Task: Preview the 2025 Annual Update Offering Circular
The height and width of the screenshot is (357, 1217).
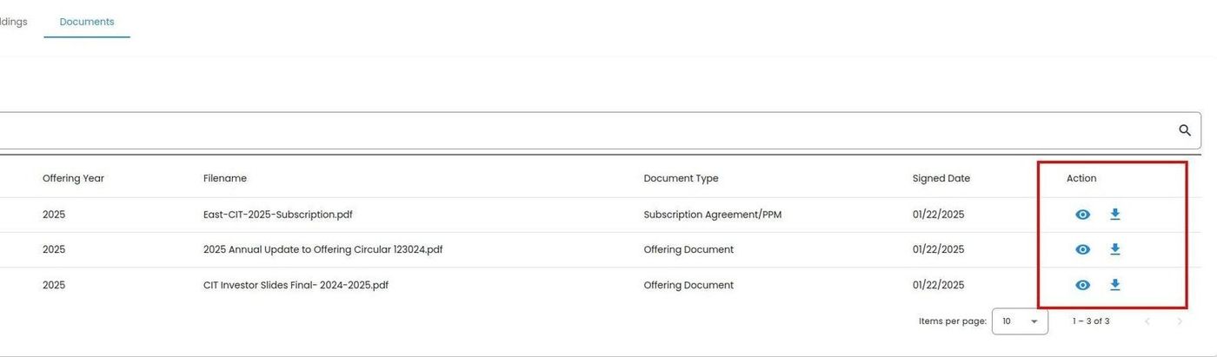Action: tap(1082, 249)
